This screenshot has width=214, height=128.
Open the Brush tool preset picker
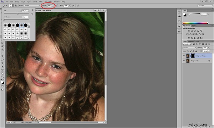tap(5, 6)
